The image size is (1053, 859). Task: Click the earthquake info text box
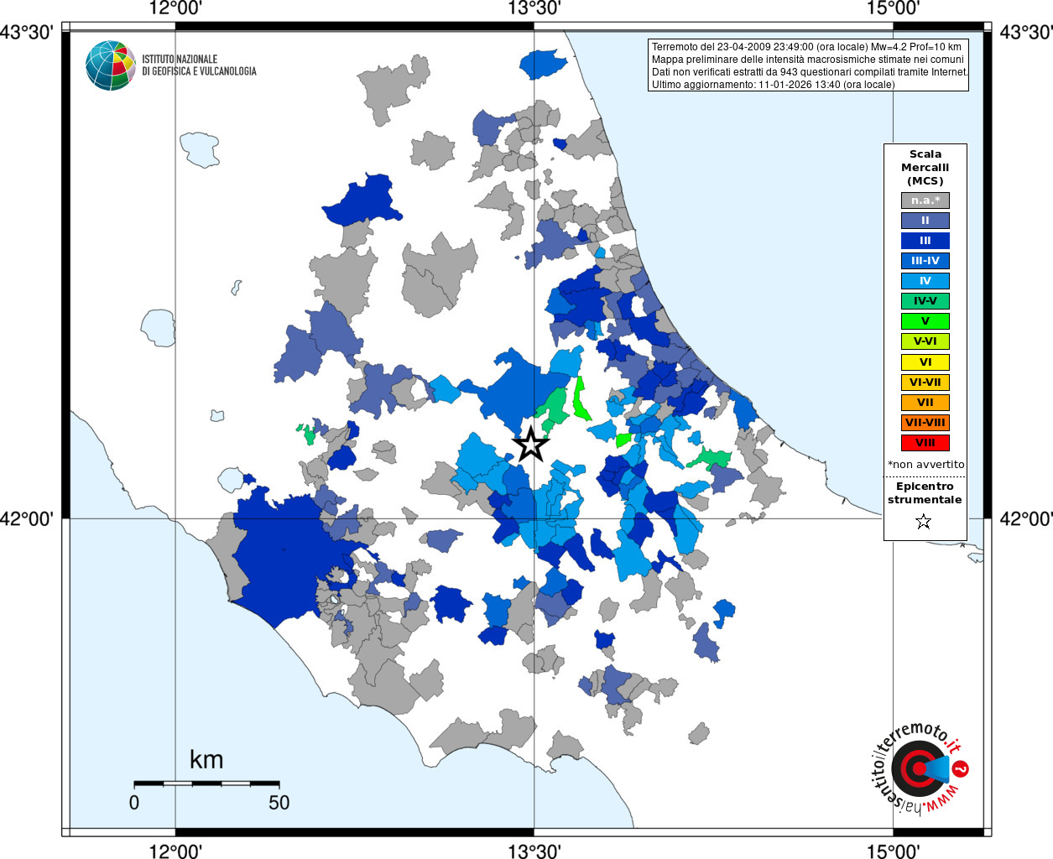[x=809, y=65]
